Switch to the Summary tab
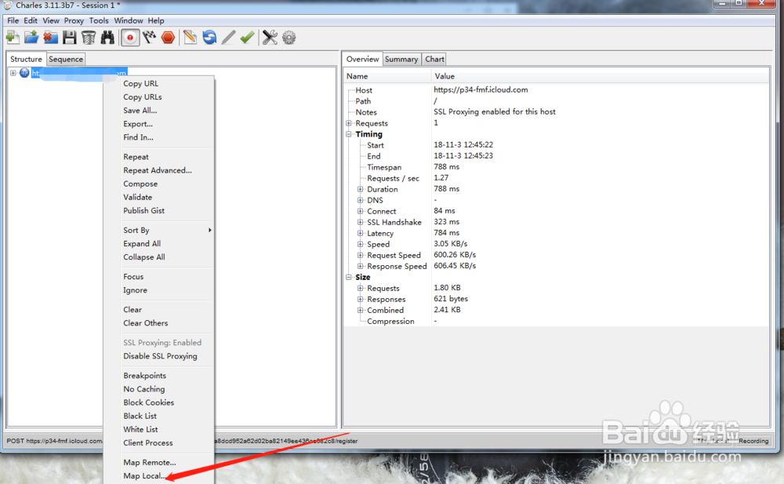 (401, 59)
